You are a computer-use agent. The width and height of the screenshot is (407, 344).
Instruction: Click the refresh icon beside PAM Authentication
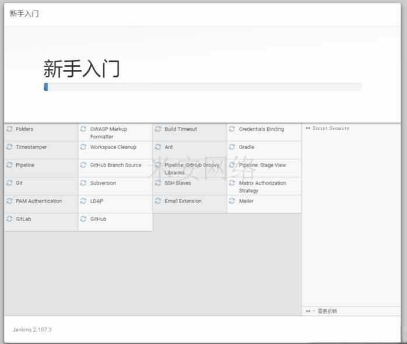[x=9, y=201]
